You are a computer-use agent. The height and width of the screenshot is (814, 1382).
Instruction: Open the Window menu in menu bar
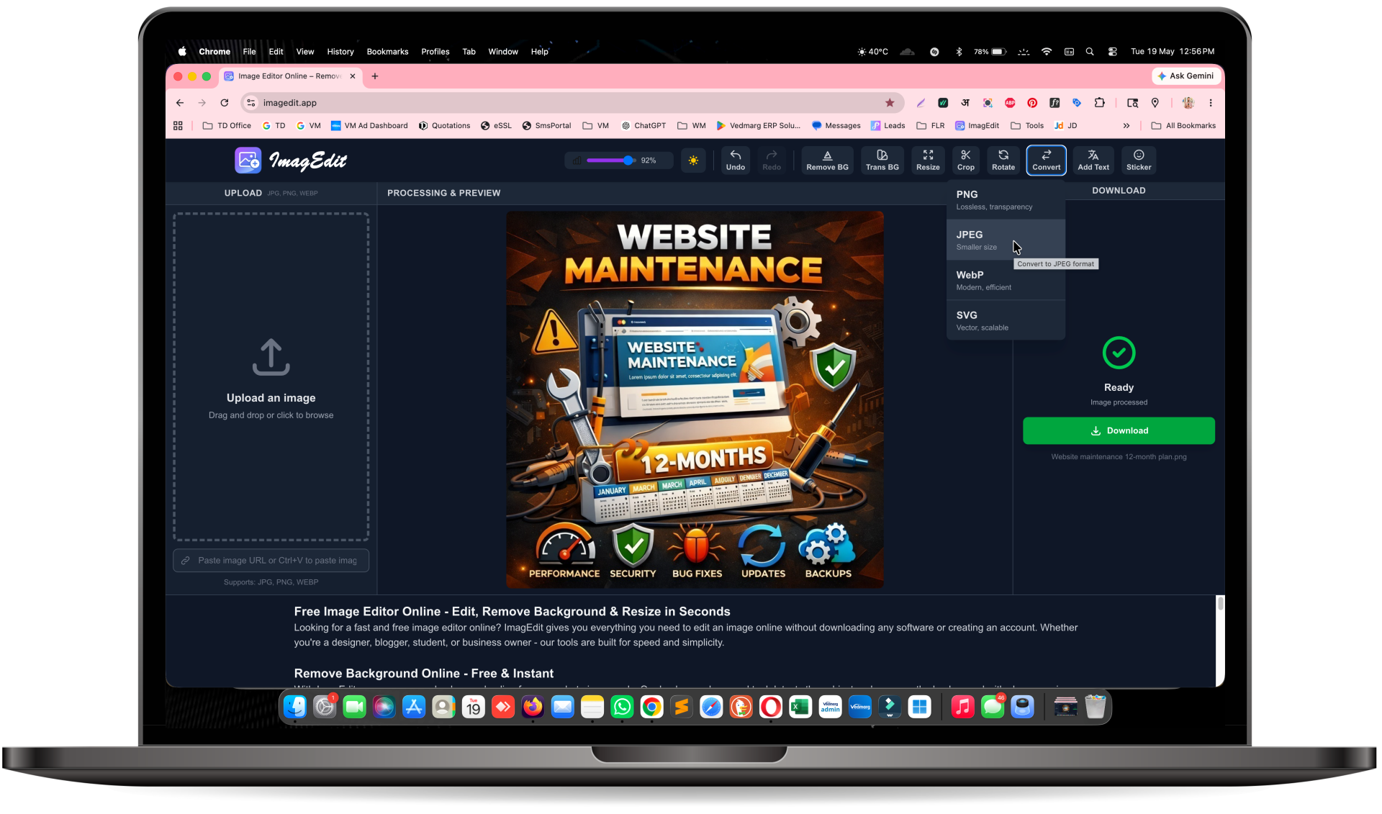coord(502,52)
